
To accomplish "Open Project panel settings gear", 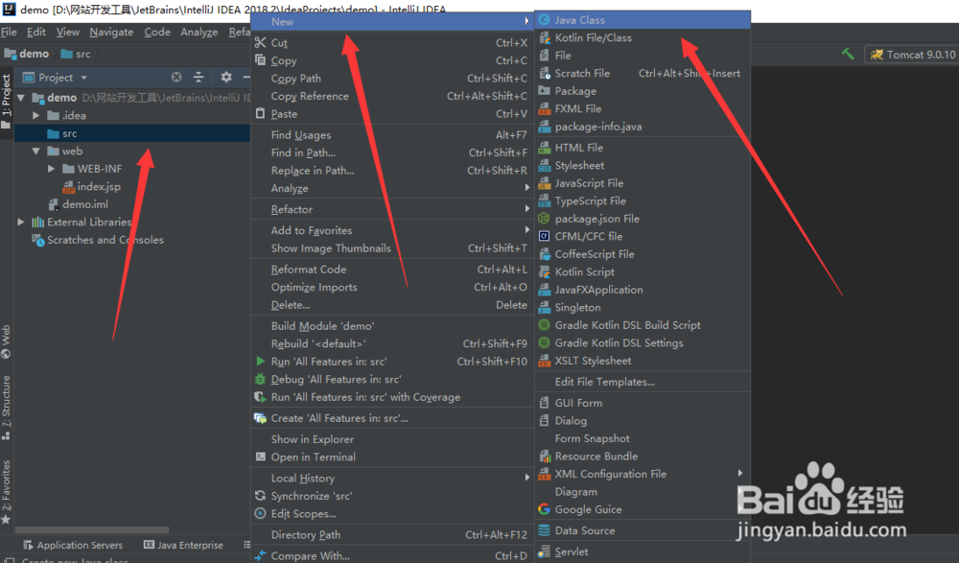I will tap(226, 77).
